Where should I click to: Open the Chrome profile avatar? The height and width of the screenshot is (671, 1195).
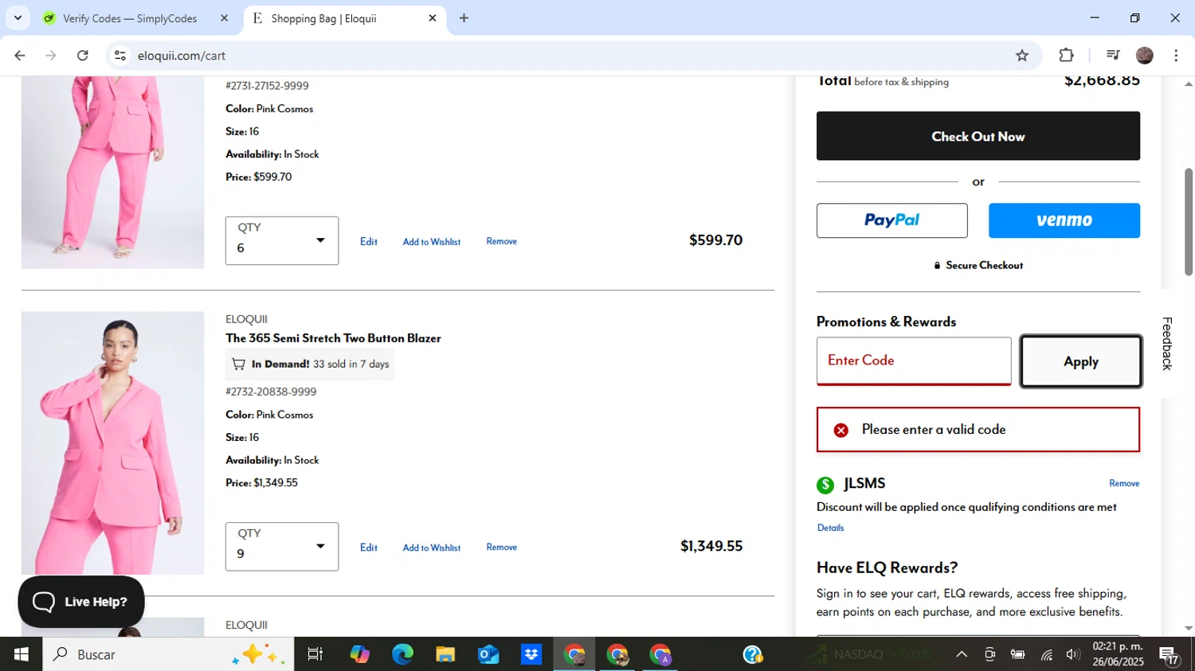point(1145,55)
